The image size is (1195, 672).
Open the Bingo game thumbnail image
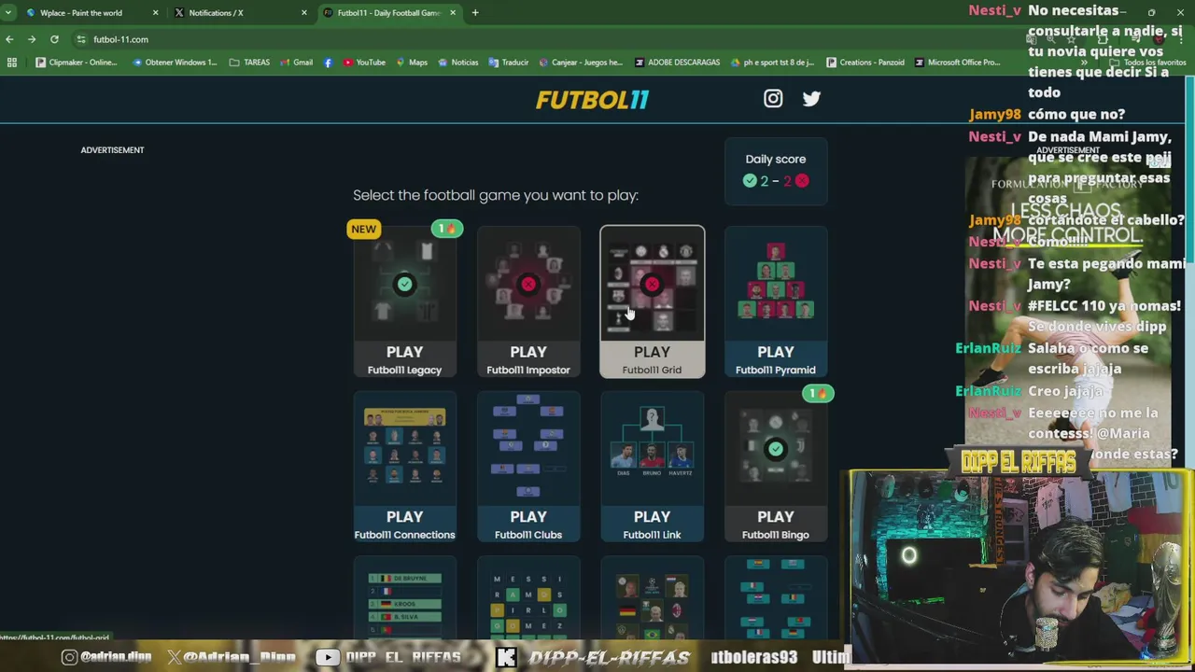coord(776,449)
